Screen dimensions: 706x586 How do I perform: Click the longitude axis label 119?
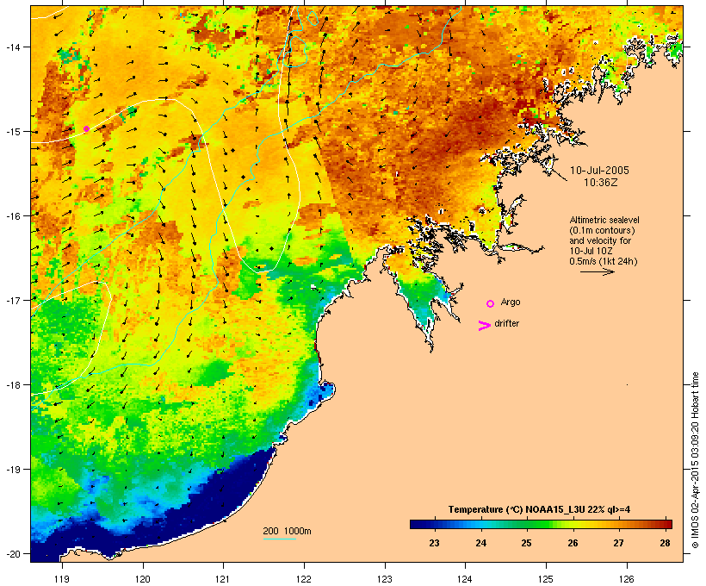pyautogui.click(x=62, y=579)
